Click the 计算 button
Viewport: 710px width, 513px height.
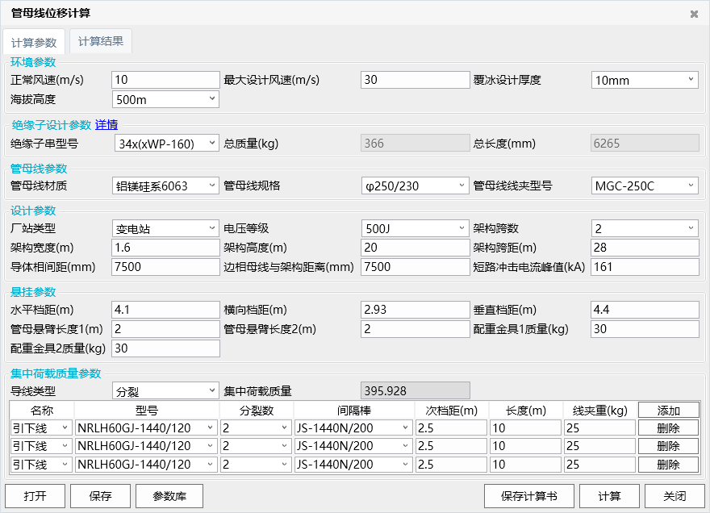coord(609,496)
